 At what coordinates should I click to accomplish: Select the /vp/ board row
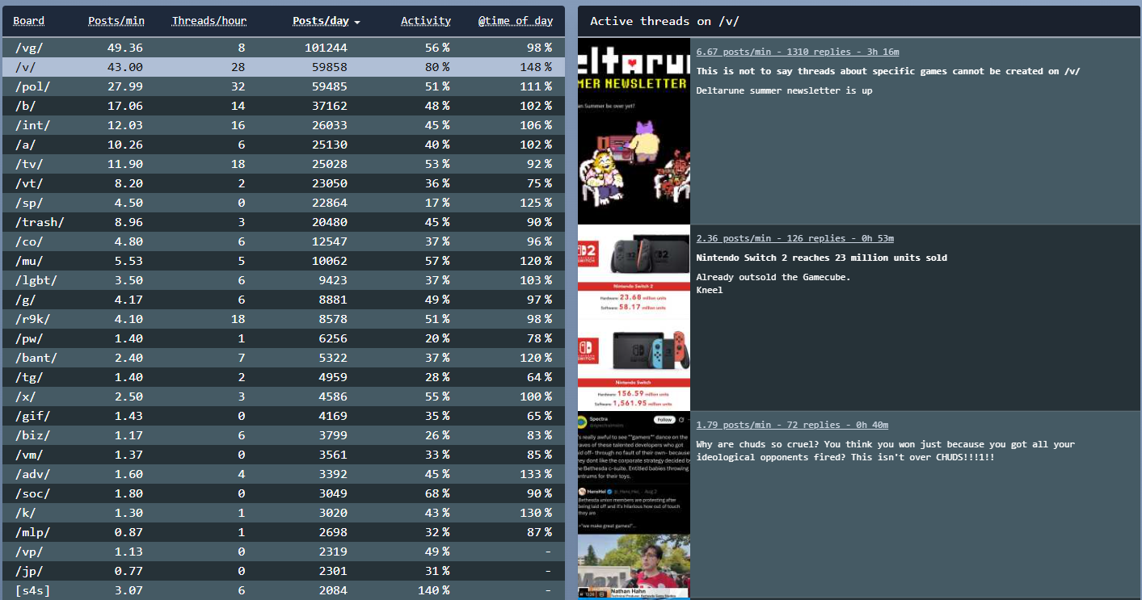tap(284, 552)
